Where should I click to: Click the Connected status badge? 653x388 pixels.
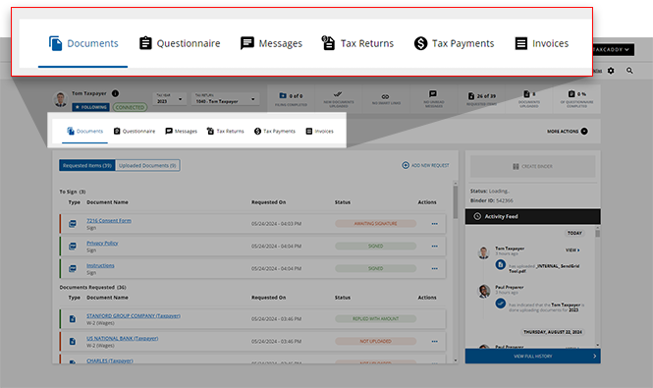point(130,107)
